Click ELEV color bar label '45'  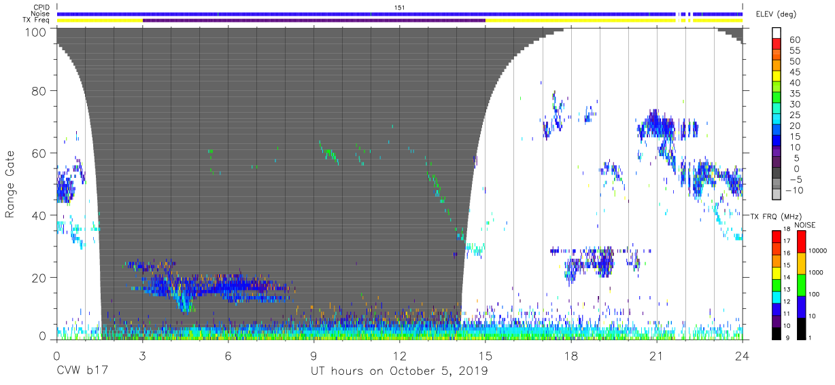[794, 72]
